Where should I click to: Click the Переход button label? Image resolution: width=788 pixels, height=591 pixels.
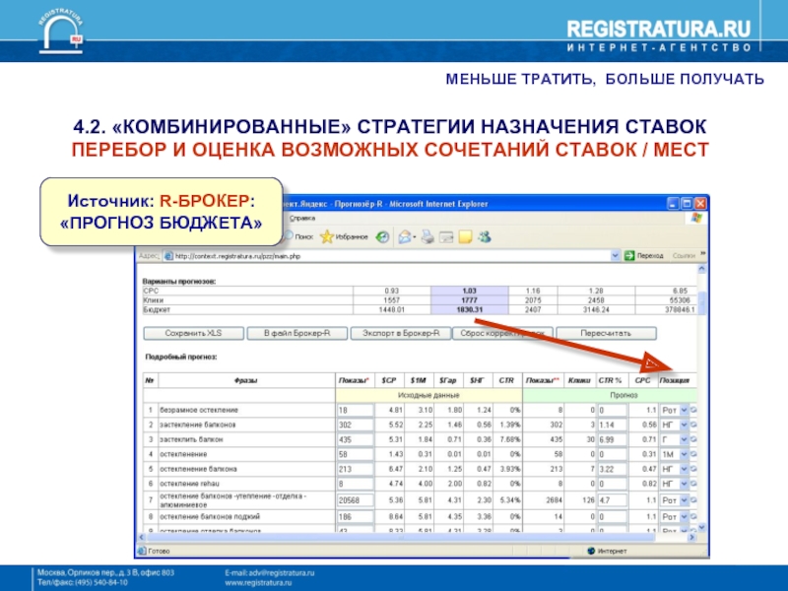click(x=650, y=256)
